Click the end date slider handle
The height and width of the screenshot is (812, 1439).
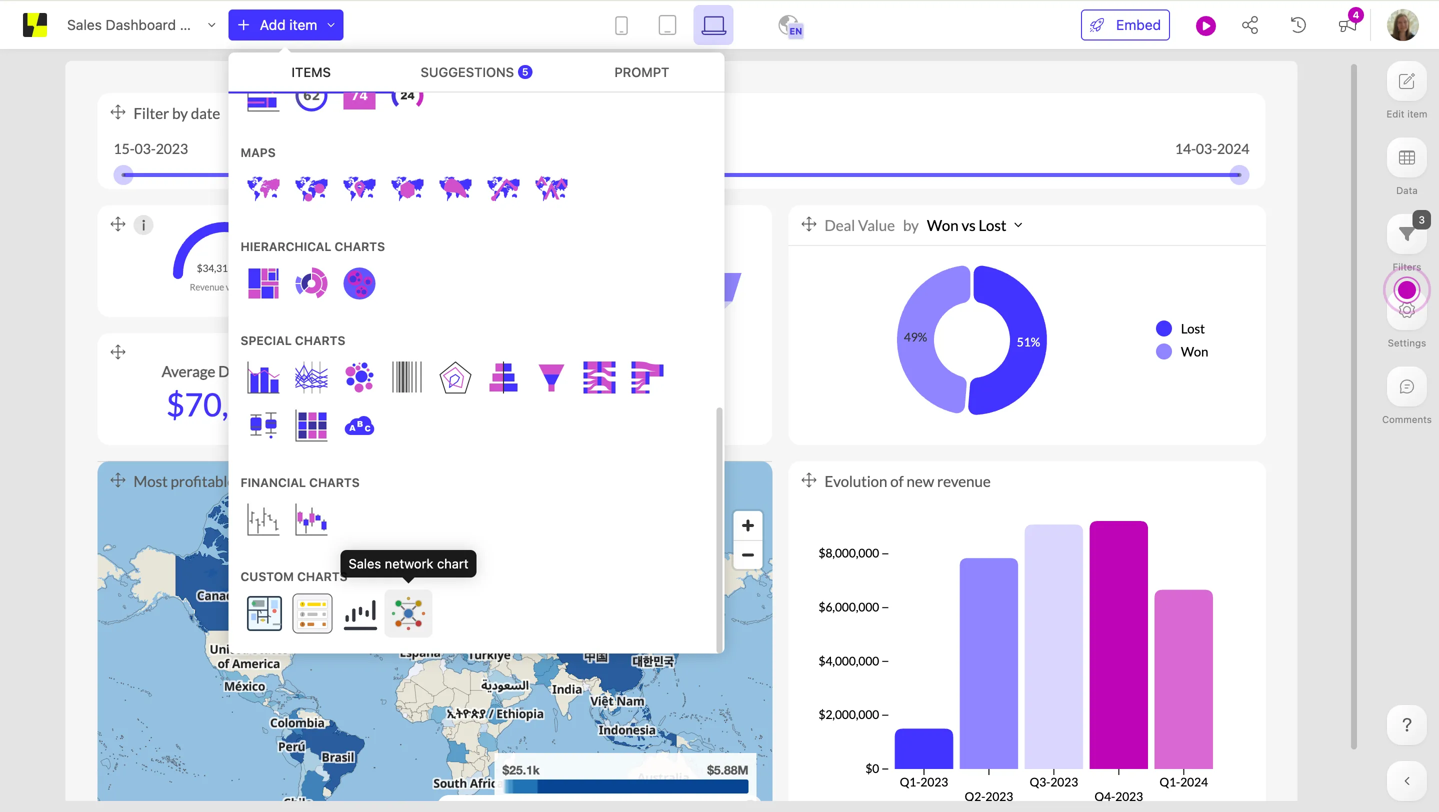pos(1239,175)
